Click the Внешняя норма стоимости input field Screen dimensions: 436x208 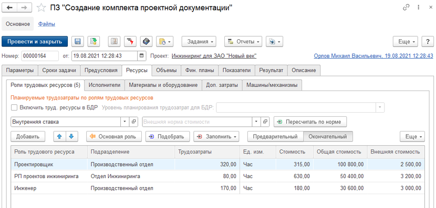pyautogui.click(x=197, y=122)
